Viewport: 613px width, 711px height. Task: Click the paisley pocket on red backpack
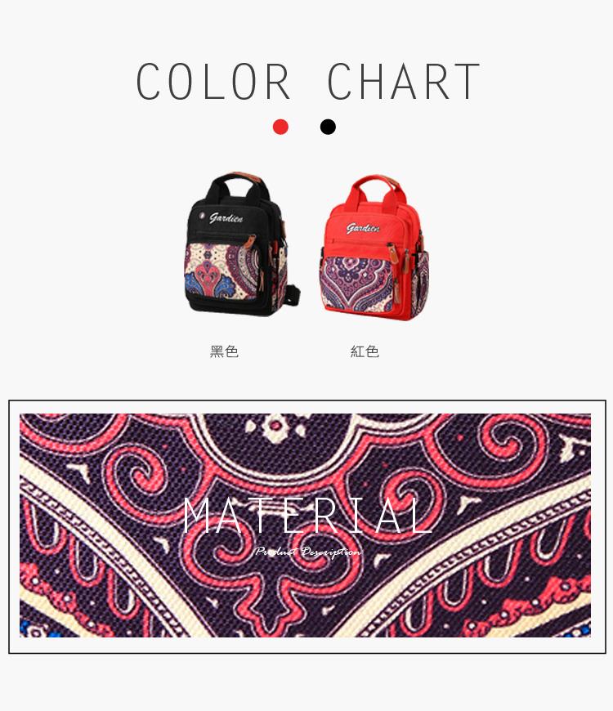(x=356, y=284)
